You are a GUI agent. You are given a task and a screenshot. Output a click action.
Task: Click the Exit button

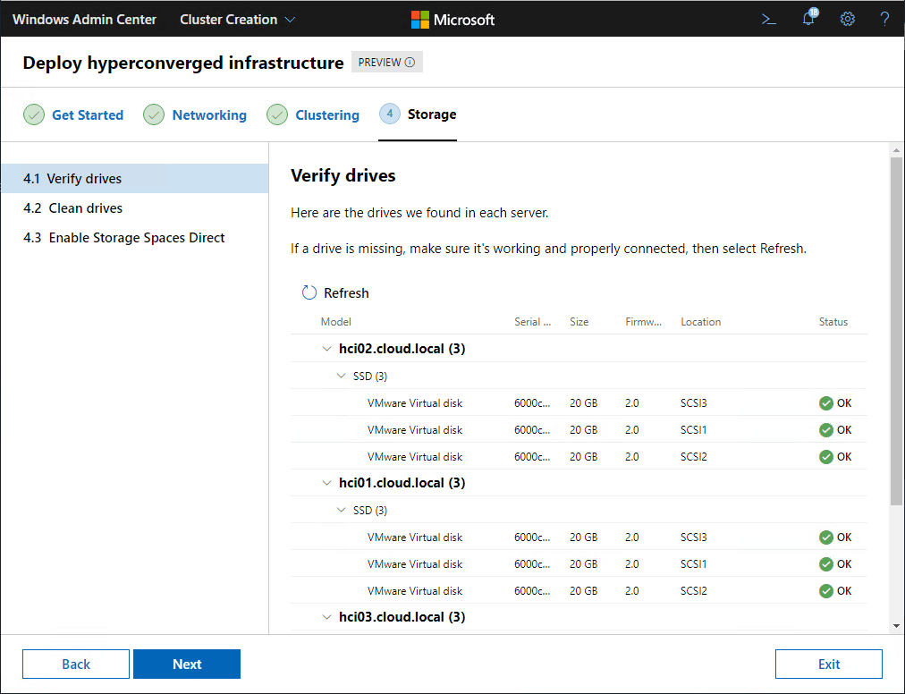tap(828, 664)
